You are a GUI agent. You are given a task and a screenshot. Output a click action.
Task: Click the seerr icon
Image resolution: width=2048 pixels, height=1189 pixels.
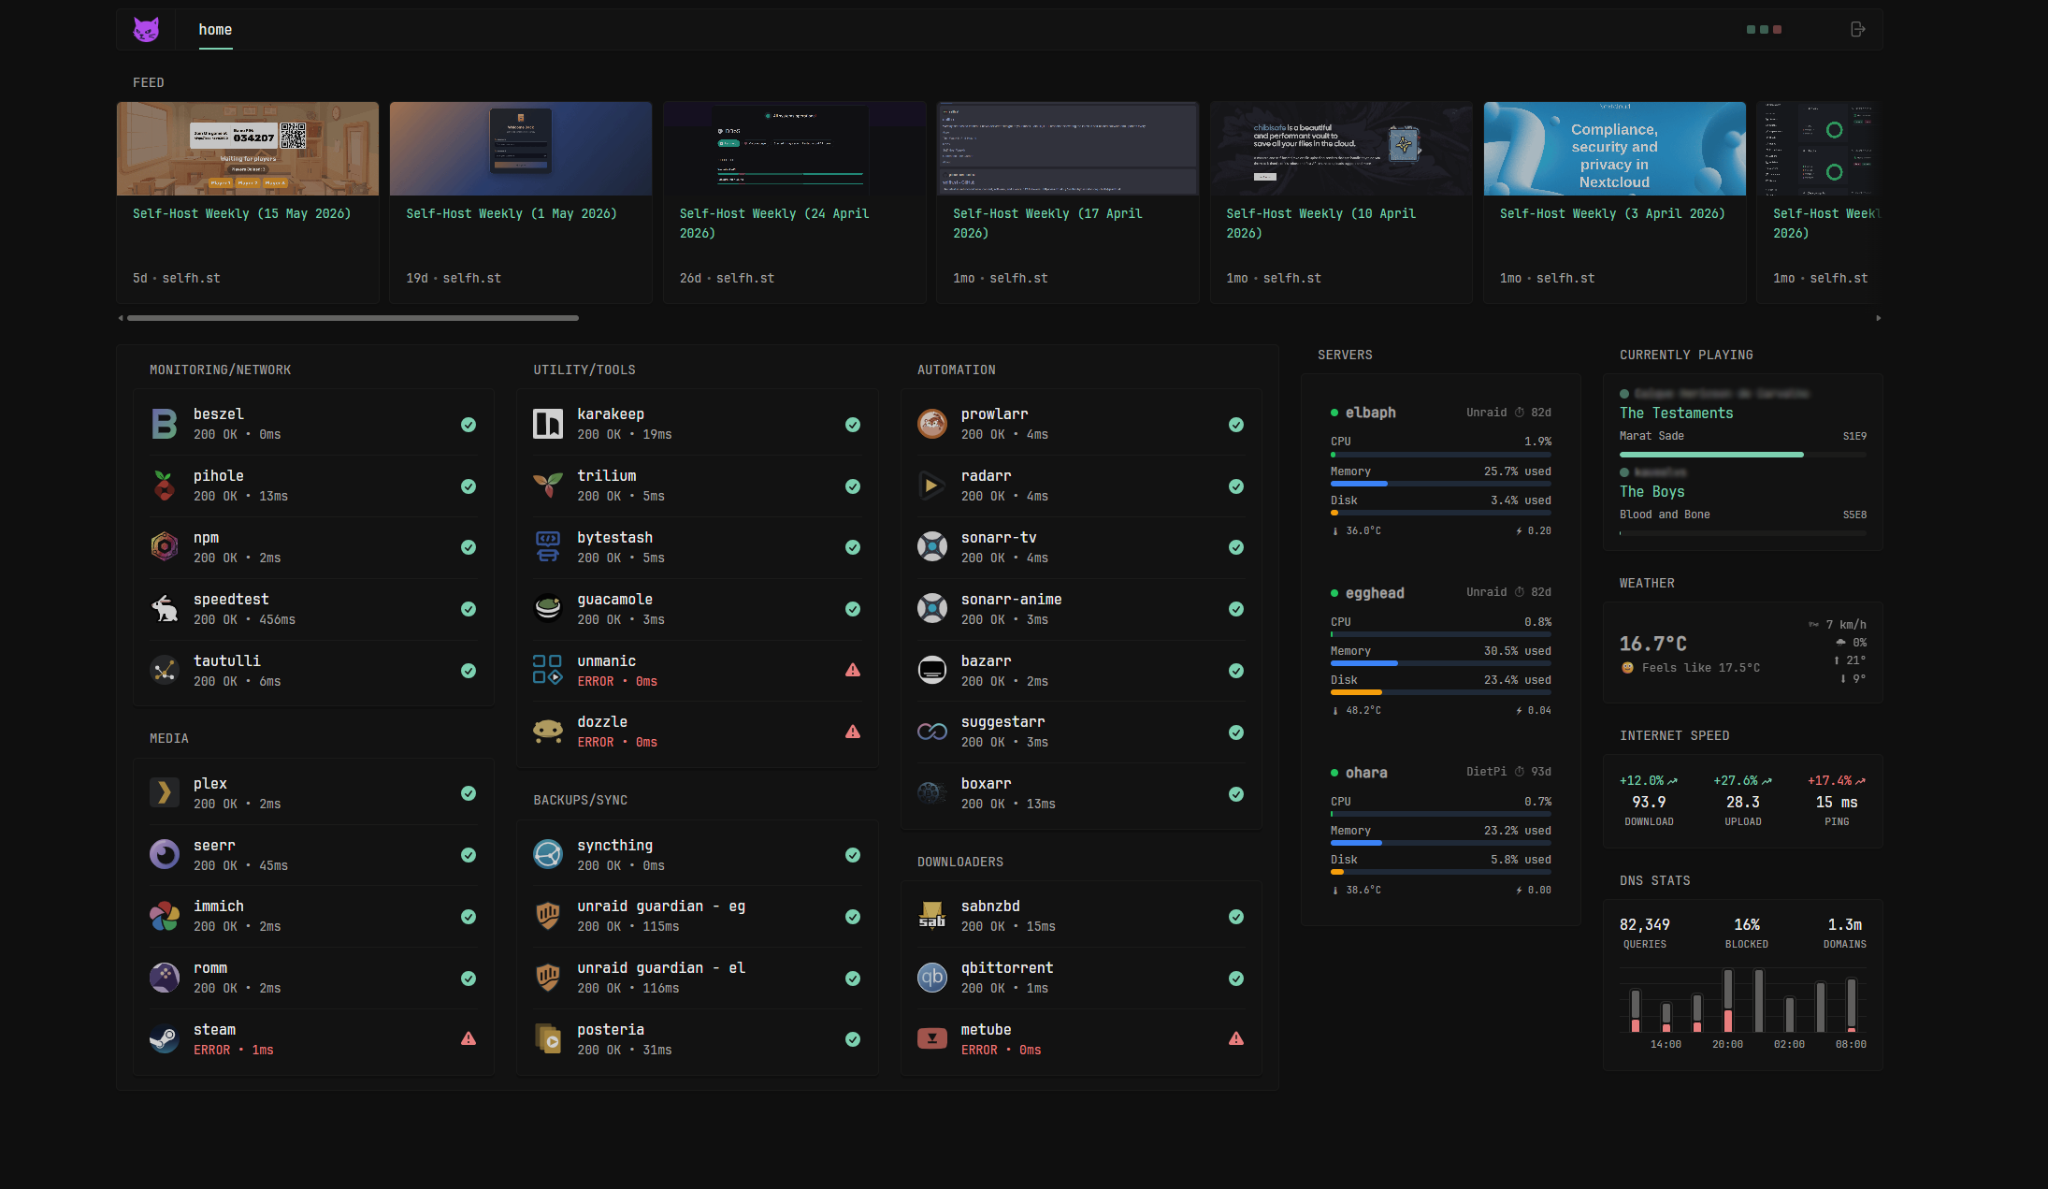coord(165,854)
